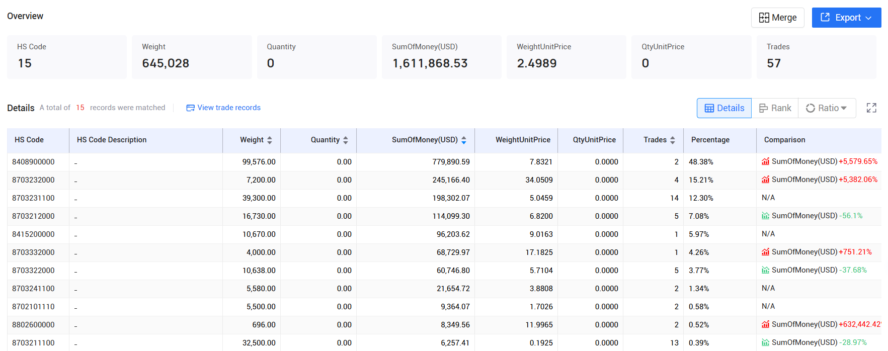Click the overview SumOfMoney card 1,611,868.53
This screenshot has width=888, height=351.
click(x=441, y=57)
